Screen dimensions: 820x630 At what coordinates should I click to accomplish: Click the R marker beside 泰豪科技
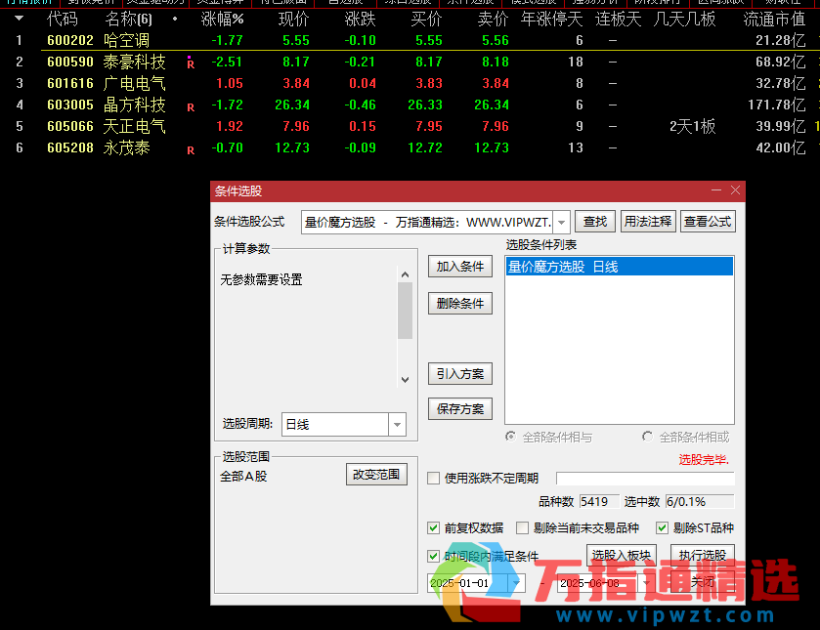click(x=190, y=63)
